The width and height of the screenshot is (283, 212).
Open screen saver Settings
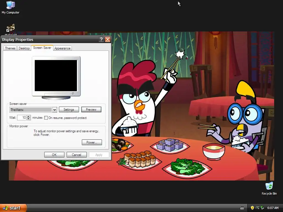pyautogui.click(x=69, y=109)
